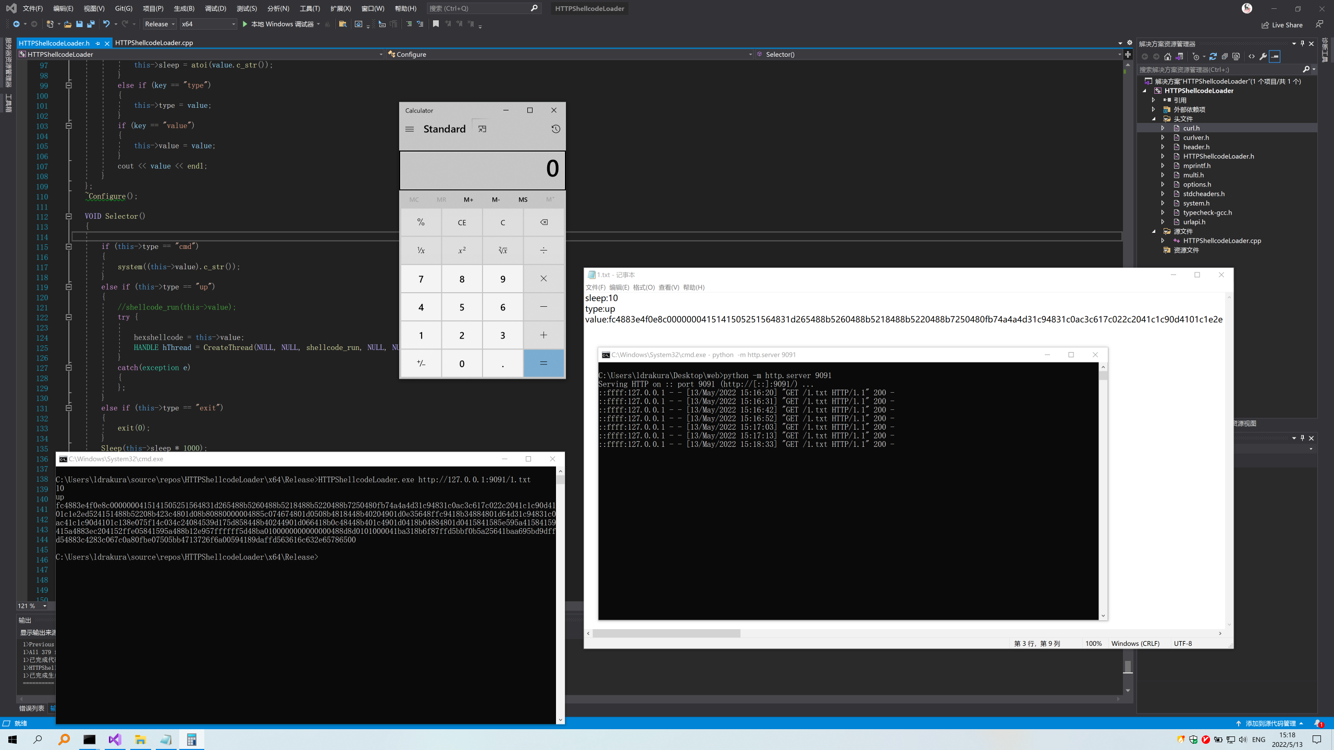
Task: Open the calculator hamburger navigation menu
Action: [410, 129]
